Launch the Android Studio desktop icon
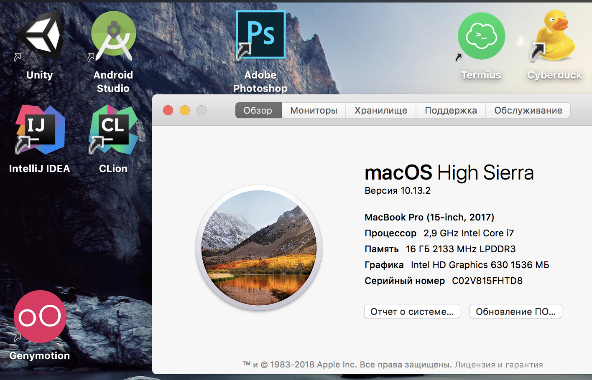592x380 pixels. (113, 36)
